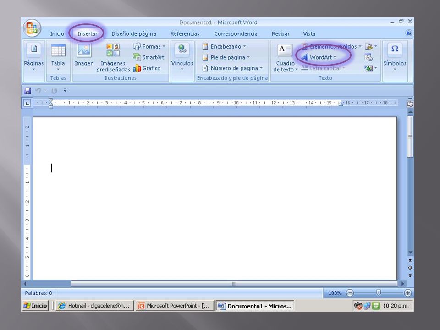
Task: Open quick access toolbar customize arrow
Action: (65, 90)
